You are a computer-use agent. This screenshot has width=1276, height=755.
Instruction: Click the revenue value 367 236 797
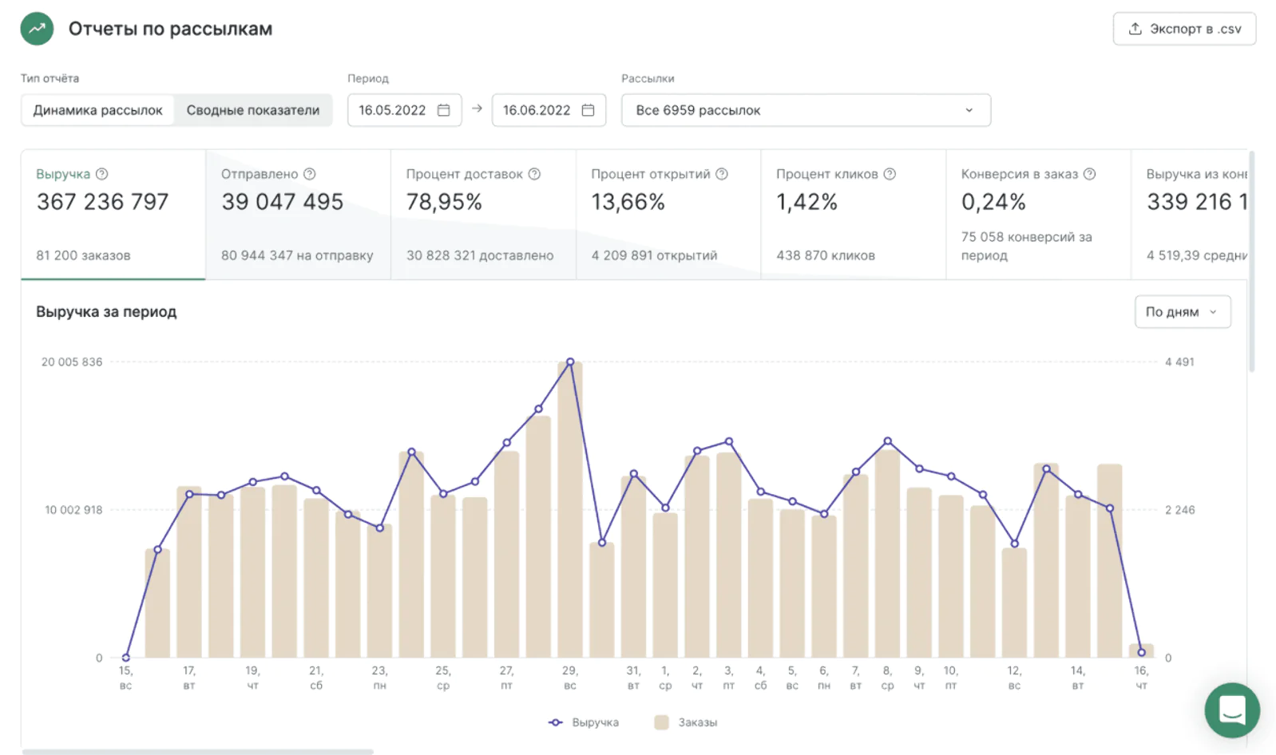coord(102,202)
